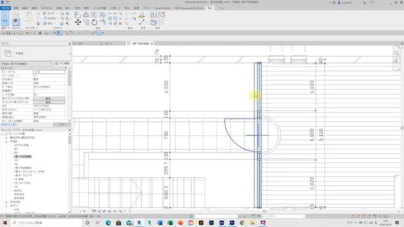This screenshot has height=227, width=404.
Task: Open the Properties help link
Action: [8, 124]
